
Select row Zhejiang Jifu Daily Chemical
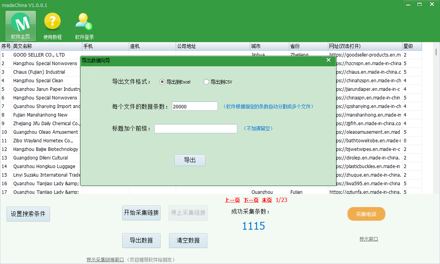[x=41, y=124]
